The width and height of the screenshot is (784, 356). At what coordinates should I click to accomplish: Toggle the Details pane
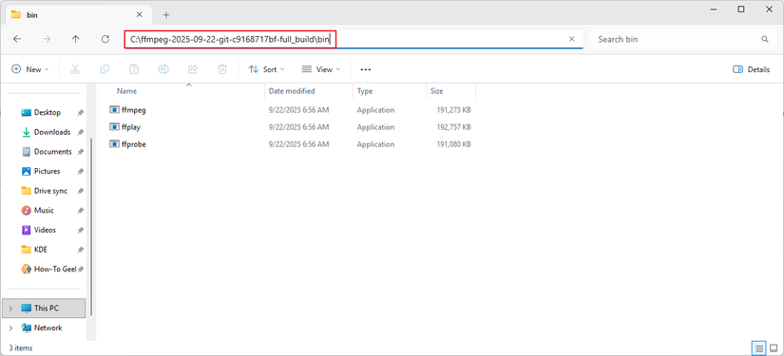click(751, 69)
